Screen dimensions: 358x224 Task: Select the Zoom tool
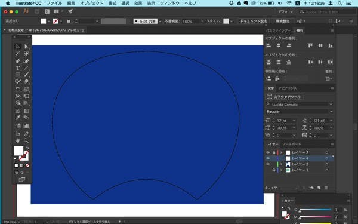click(26, 140)
